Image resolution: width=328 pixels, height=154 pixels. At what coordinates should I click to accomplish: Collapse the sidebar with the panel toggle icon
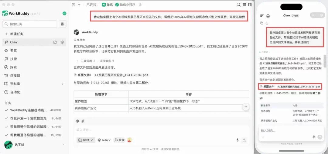[73, 5]
